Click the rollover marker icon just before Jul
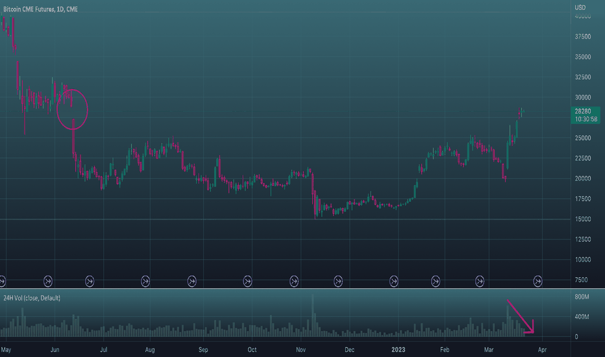605x357 pixels. (90, 281)
